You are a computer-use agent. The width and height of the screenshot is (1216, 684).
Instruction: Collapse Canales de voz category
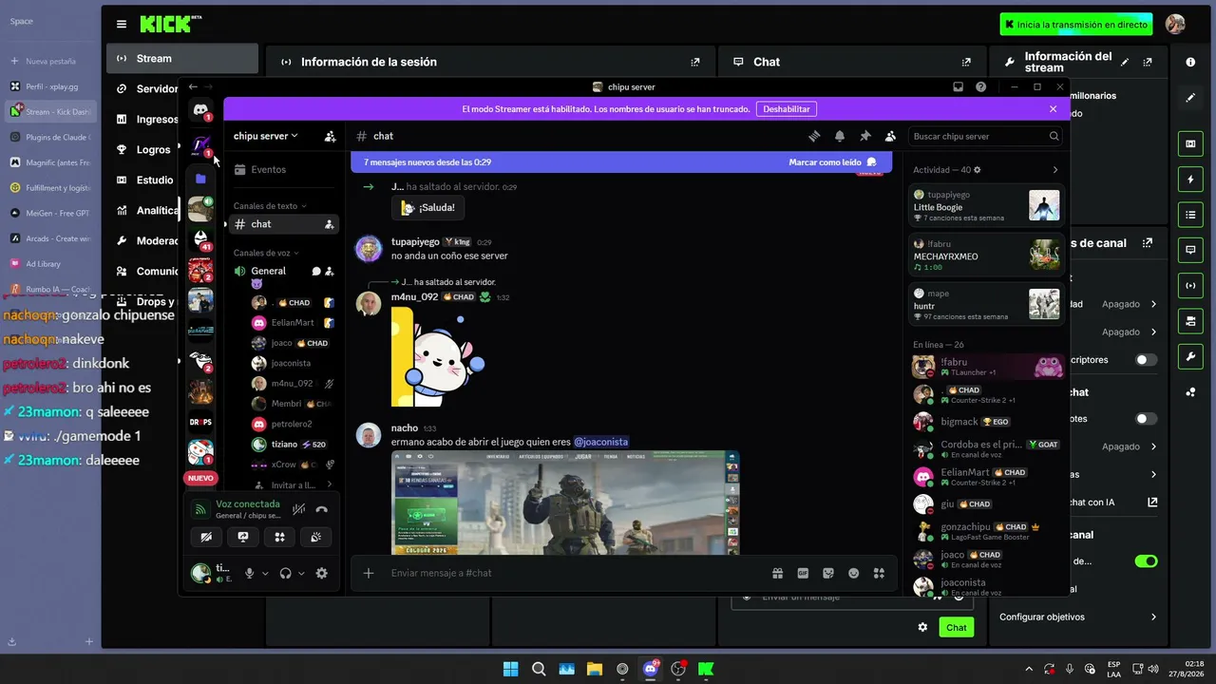click(266, 253)
